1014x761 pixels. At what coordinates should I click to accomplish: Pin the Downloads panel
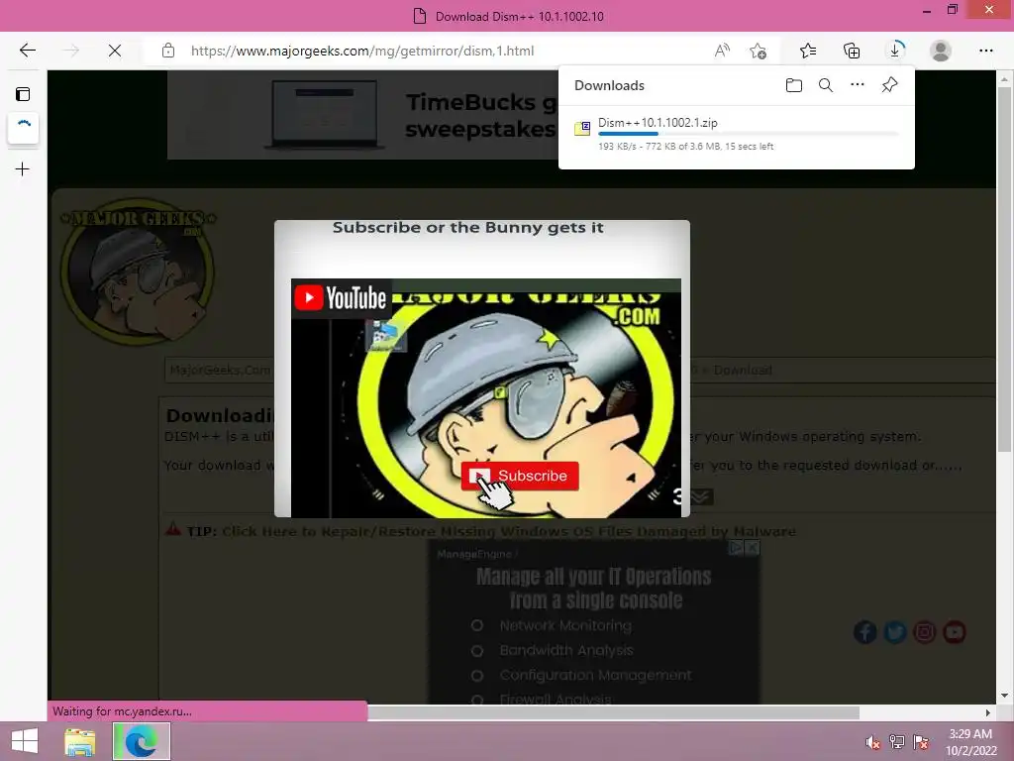(x=890, y=85)
